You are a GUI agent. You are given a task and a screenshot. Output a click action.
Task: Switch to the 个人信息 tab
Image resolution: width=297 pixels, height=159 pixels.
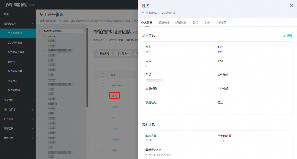pyautogui.click(x=147, y=23)
